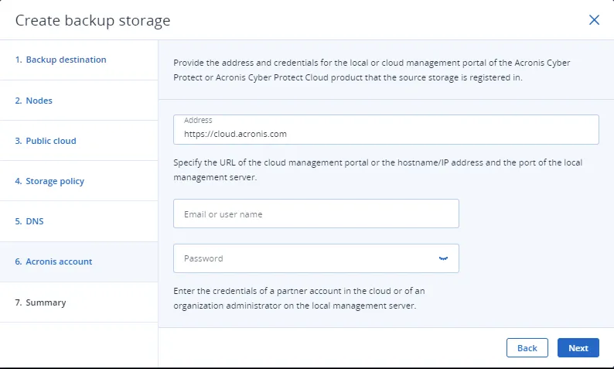
Task: Close the Create backup storage dialog
Action: 594,20
